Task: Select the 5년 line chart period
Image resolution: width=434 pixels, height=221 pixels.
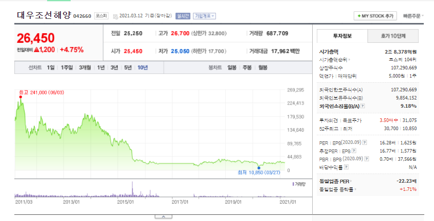Action: 127,67
